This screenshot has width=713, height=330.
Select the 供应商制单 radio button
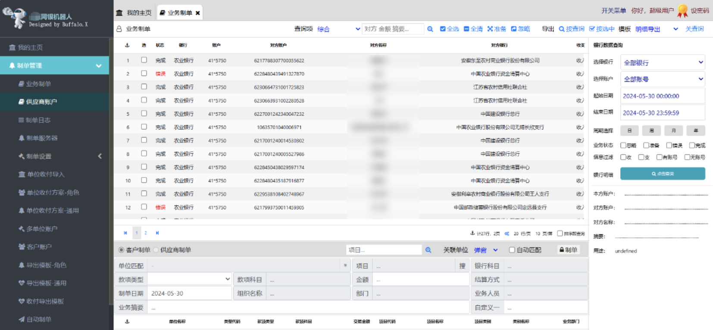(x=156, y=250)
